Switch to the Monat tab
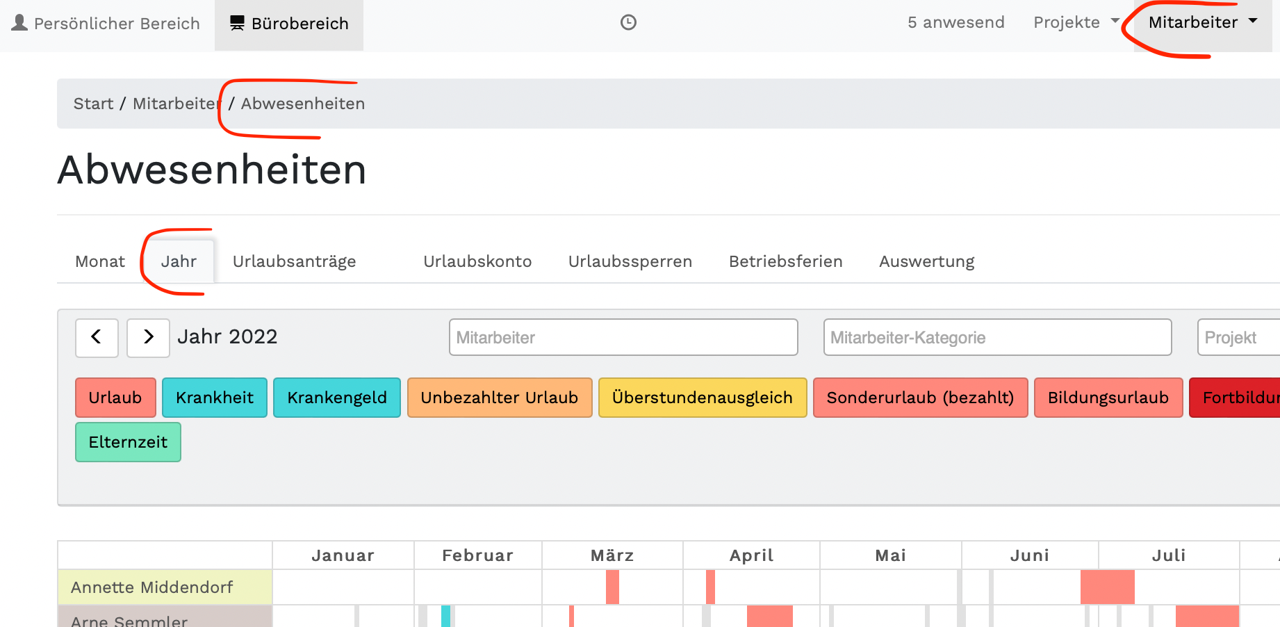 tap(100, 261)
